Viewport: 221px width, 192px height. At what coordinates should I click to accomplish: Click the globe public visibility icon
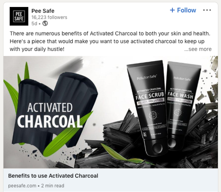point(45,24)
